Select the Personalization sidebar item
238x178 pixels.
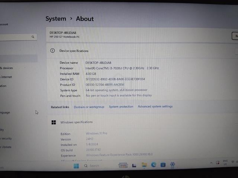(x=3, y=86)
